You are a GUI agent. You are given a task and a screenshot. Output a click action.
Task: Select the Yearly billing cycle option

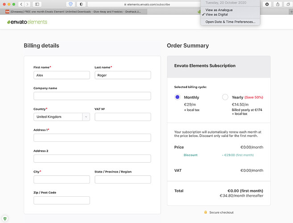click(225, 97)
